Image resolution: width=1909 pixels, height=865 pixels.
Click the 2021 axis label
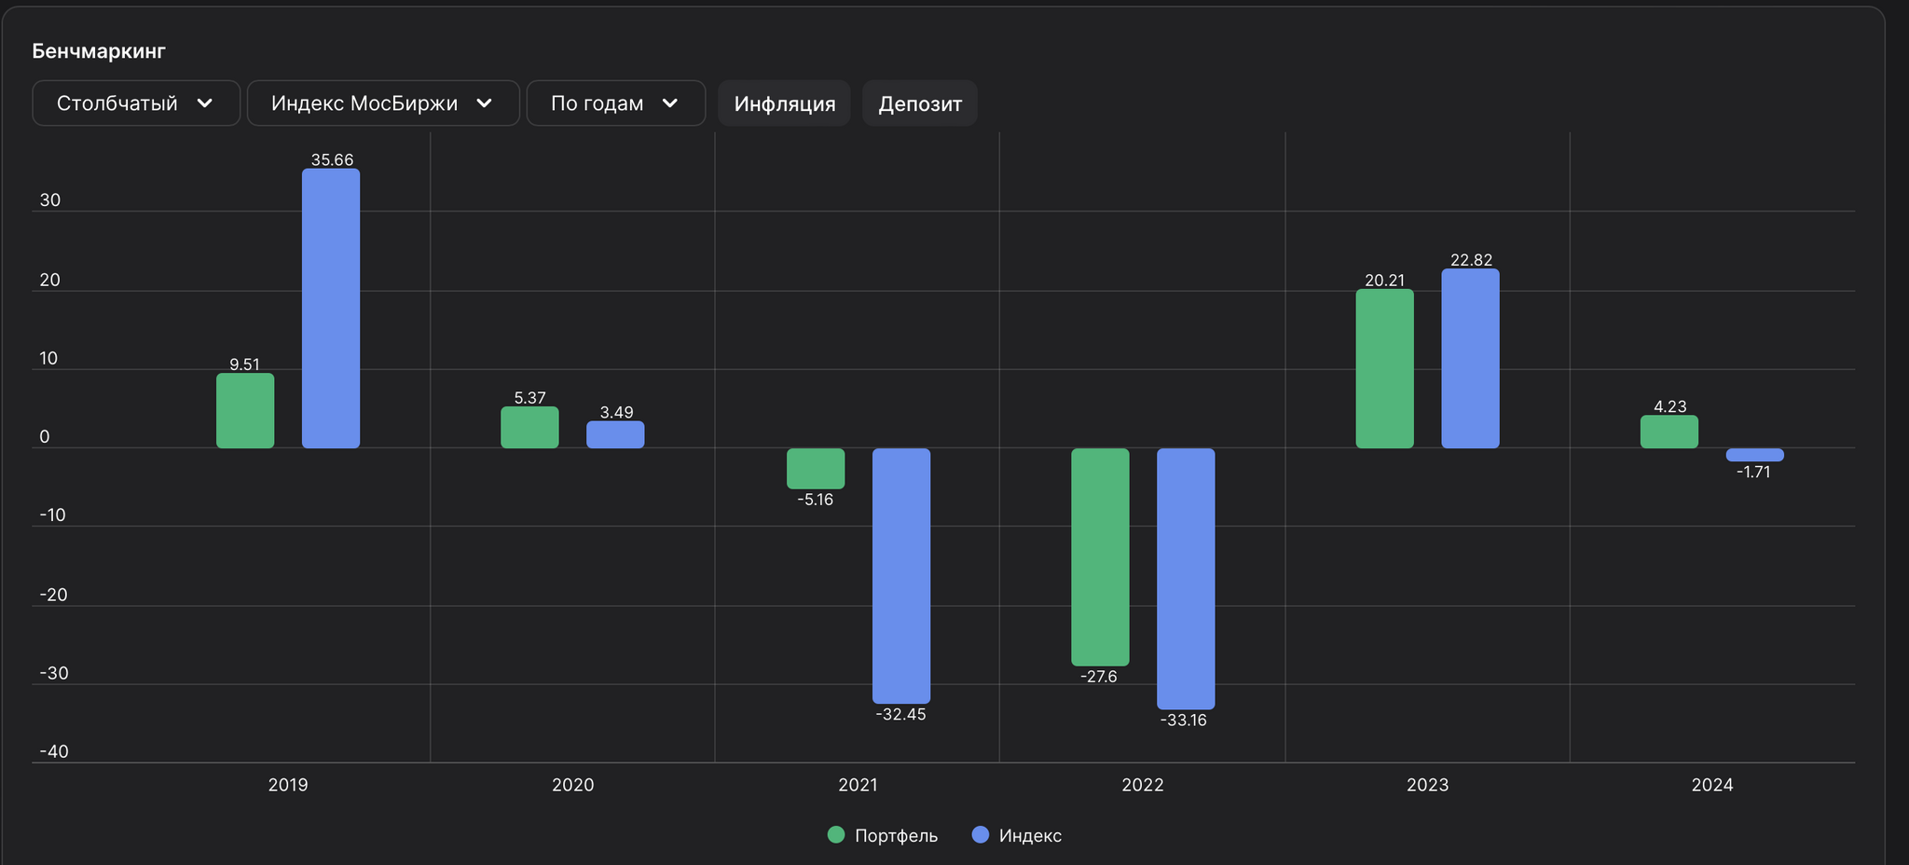858,785
